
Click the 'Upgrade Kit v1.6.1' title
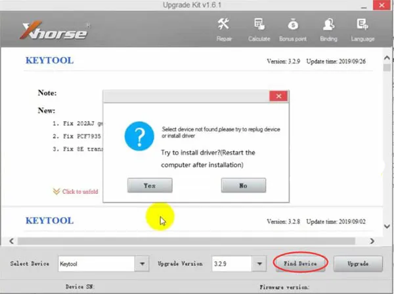pos(192,5)
